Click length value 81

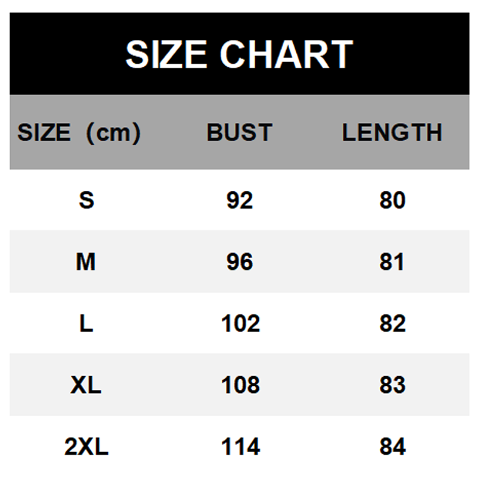click(392, 262)
